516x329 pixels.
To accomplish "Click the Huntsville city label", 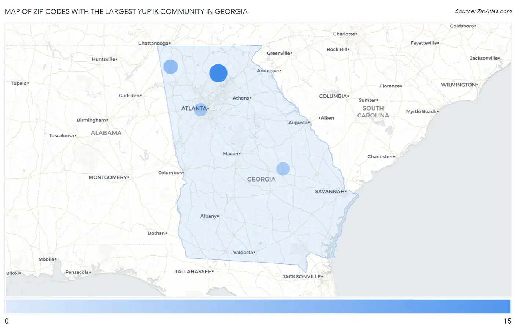I will [x=103, y=59].
